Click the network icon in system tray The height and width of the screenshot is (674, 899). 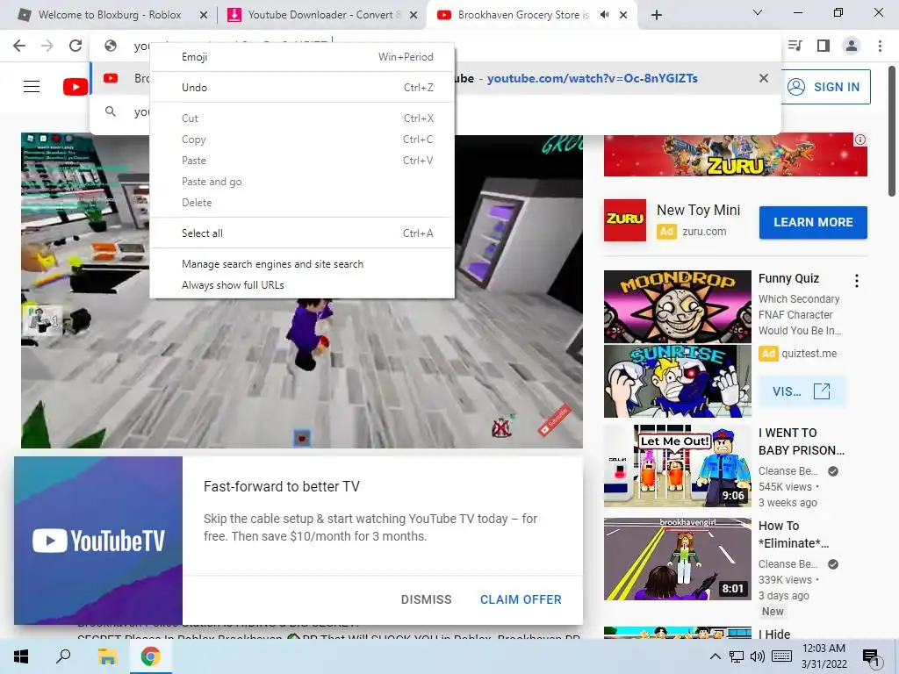click(737, 656)
